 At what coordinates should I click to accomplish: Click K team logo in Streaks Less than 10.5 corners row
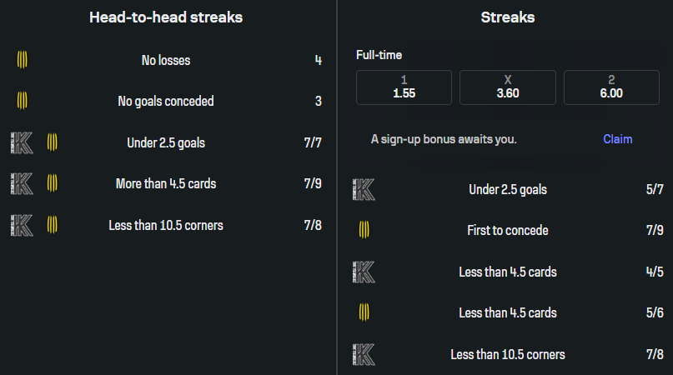pos(364,354)
